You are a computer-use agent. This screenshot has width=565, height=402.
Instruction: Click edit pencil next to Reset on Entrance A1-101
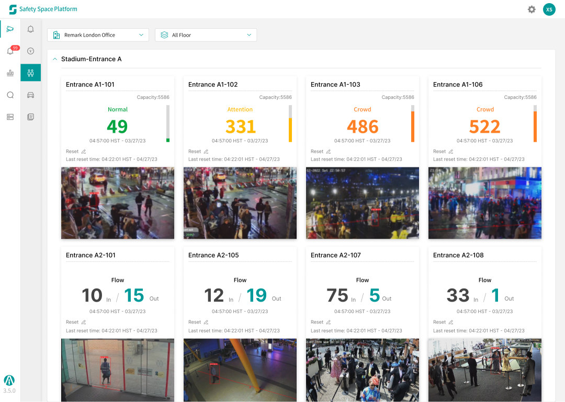(x=84, y=152)
